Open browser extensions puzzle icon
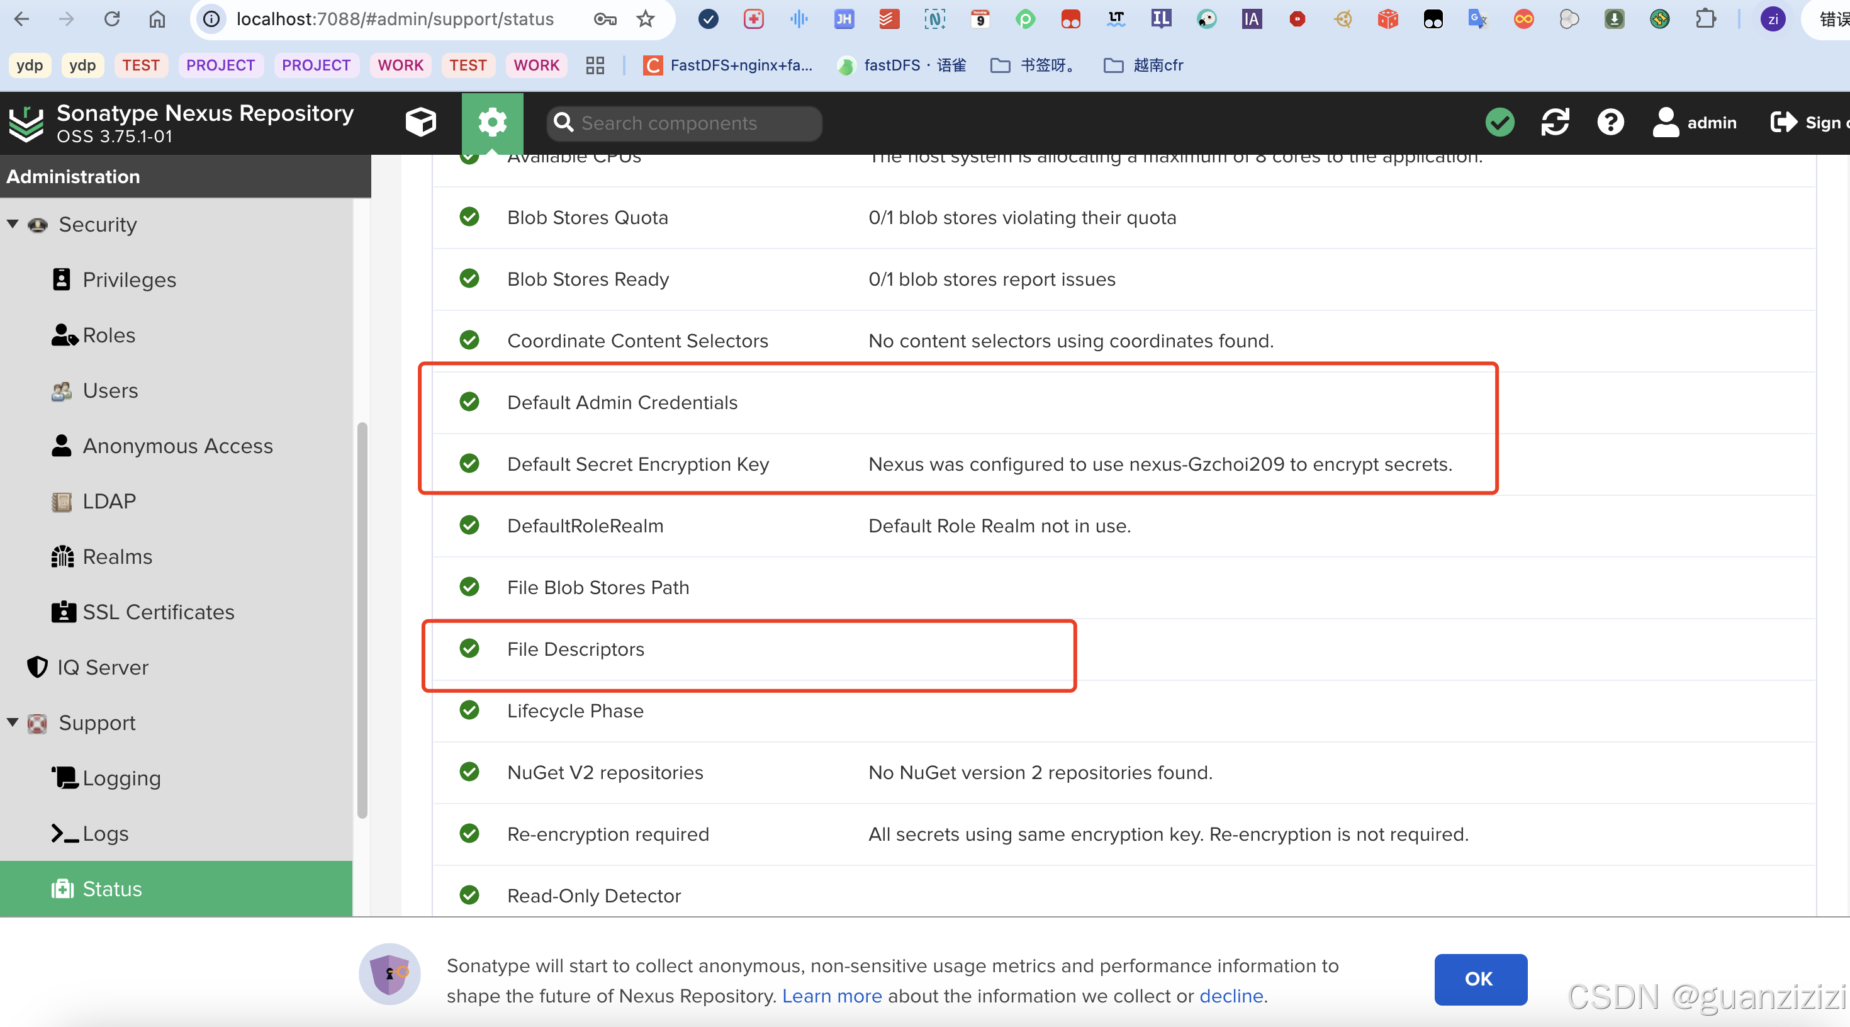This screenshot has height=1027, width=1850. [1706, 19]
